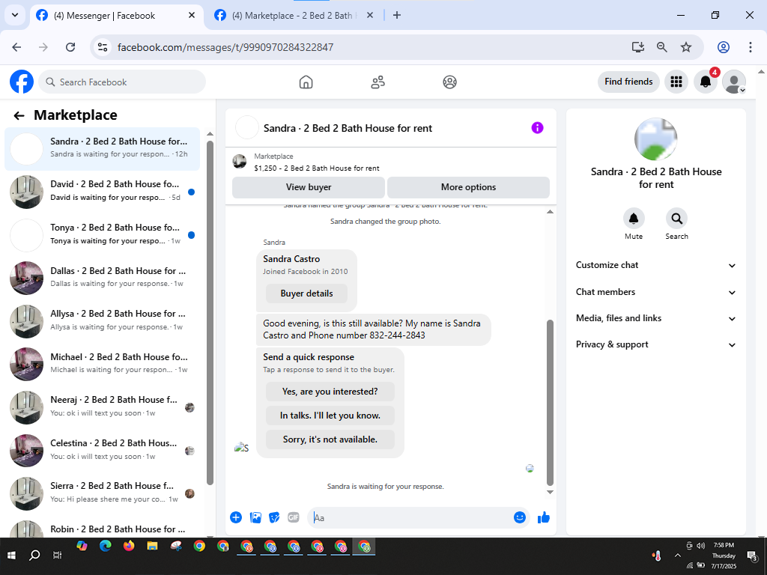Open Windows taskbar search
The width and height of the screenshot is (767, 575).
pyautogui.click(x=34, y=556)
